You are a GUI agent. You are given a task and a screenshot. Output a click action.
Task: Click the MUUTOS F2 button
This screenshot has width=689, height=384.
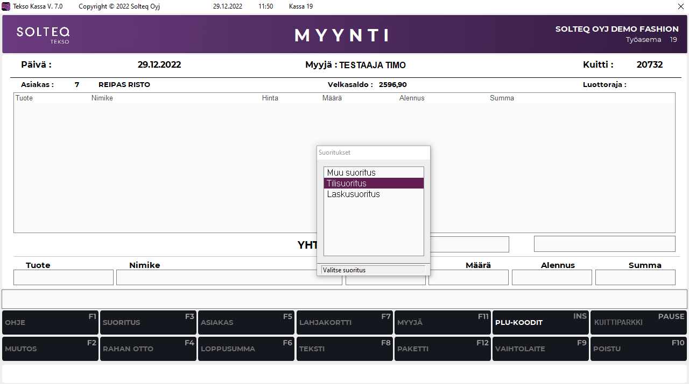50,349
